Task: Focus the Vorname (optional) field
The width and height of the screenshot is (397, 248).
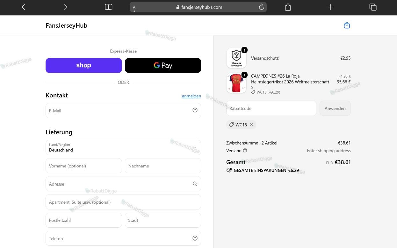Action: 84,166
